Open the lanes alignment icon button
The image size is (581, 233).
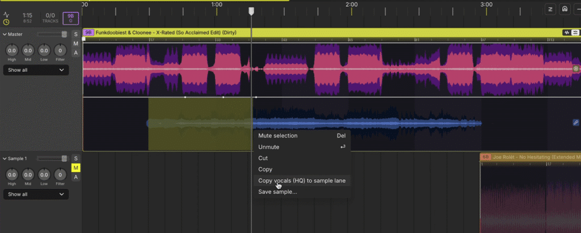click(550, 9)
